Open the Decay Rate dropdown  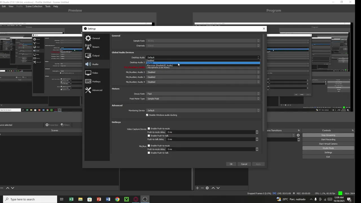[203, 94]
